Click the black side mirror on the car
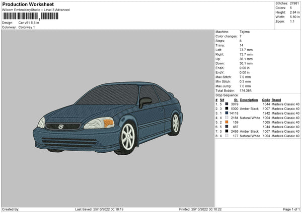Image resolution: width=302 pixels, height=213 pixels. pyautogui.click(x=145, y=102)
